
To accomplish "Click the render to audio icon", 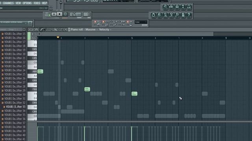I will [165, 15].
